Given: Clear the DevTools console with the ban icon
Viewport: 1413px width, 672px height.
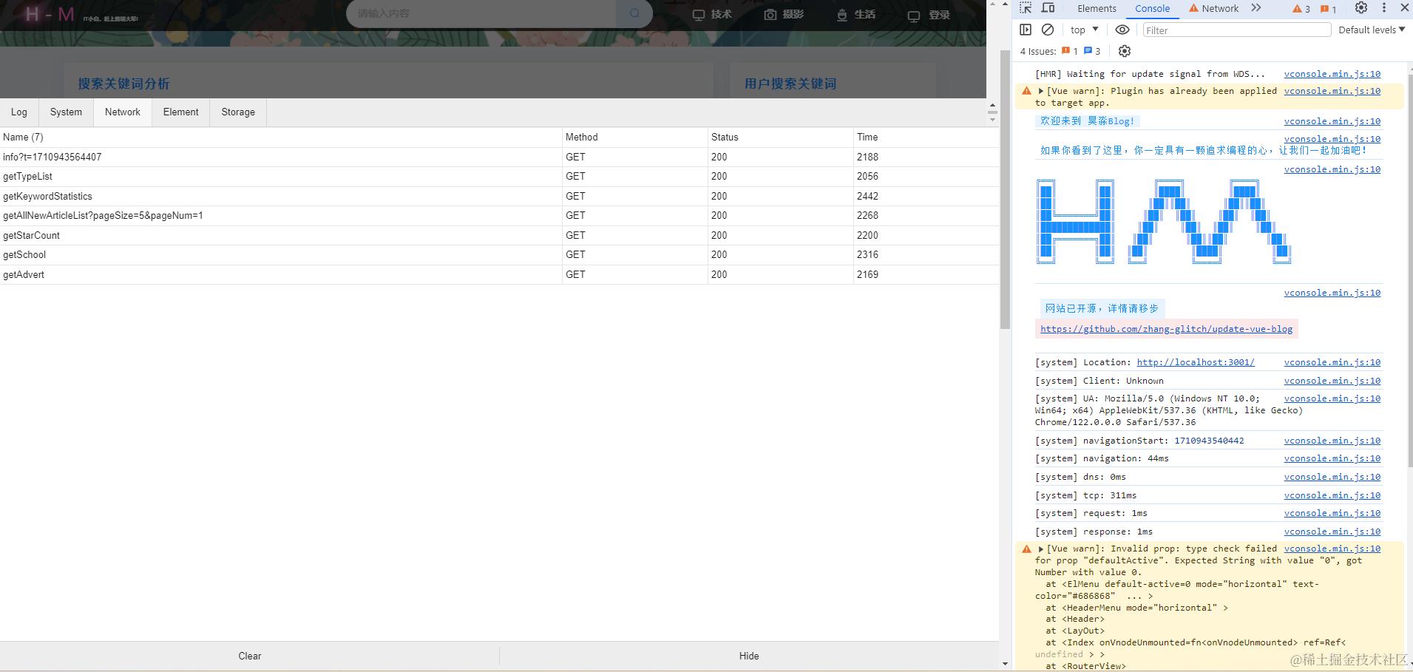Looking at the screenshot, I should 1048,30.
